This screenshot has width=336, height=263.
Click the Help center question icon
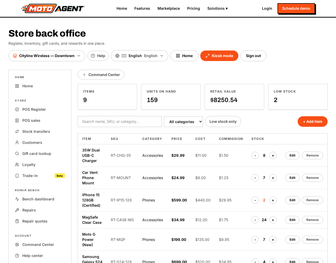(x=17, y=256)
